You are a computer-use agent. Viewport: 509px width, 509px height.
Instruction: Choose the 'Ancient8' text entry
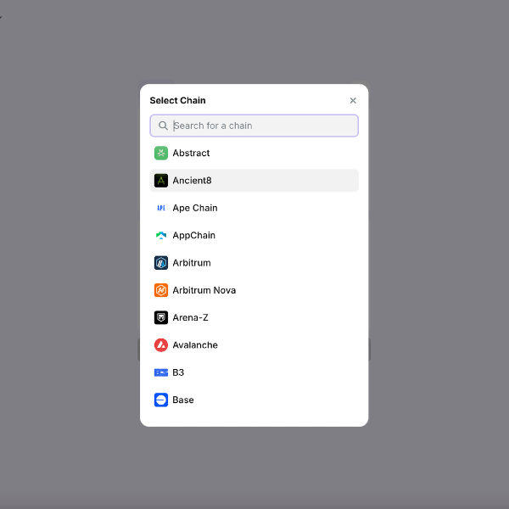tap(192, 181)
